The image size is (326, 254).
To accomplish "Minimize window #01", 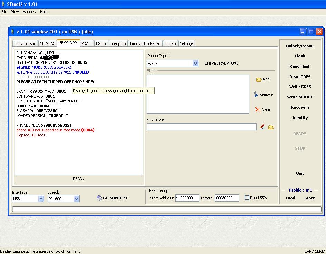I will coord(303,32).
